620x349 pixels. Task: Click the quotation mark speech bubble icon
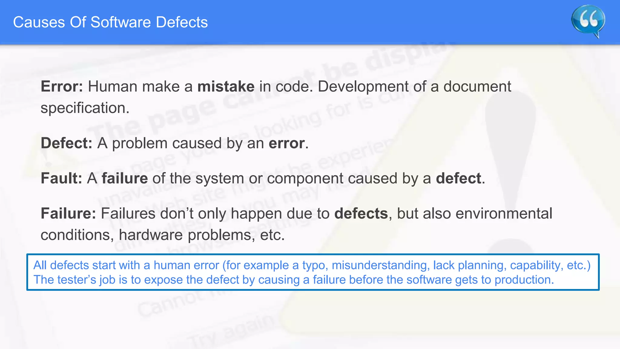[588, 21]
